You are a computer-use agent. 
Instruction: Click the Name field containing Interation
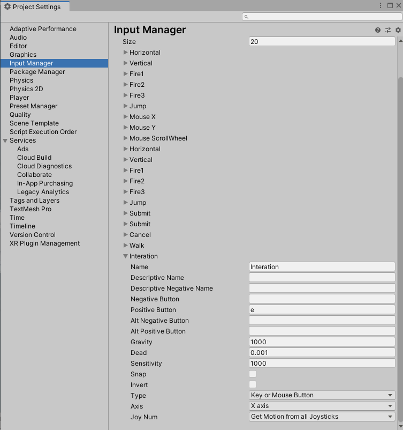[322, 267]
